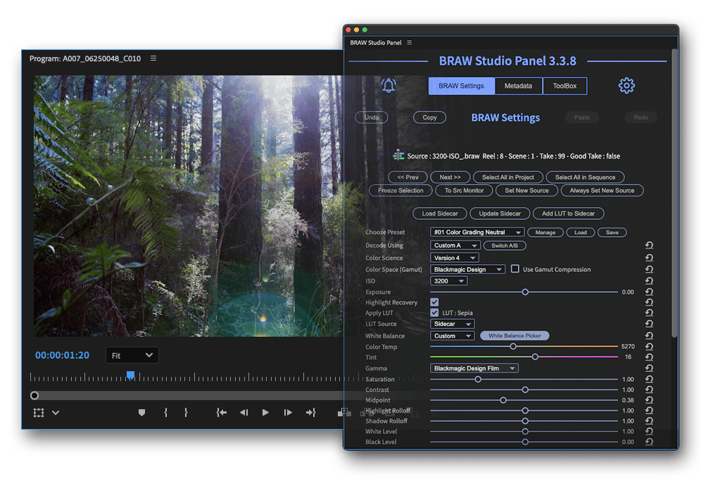Image resolution: width=701 pixels, height=479 pixels.
Task: Click the Play button in Program monitor
Action: pyautogui.click(x=265, y=413)
